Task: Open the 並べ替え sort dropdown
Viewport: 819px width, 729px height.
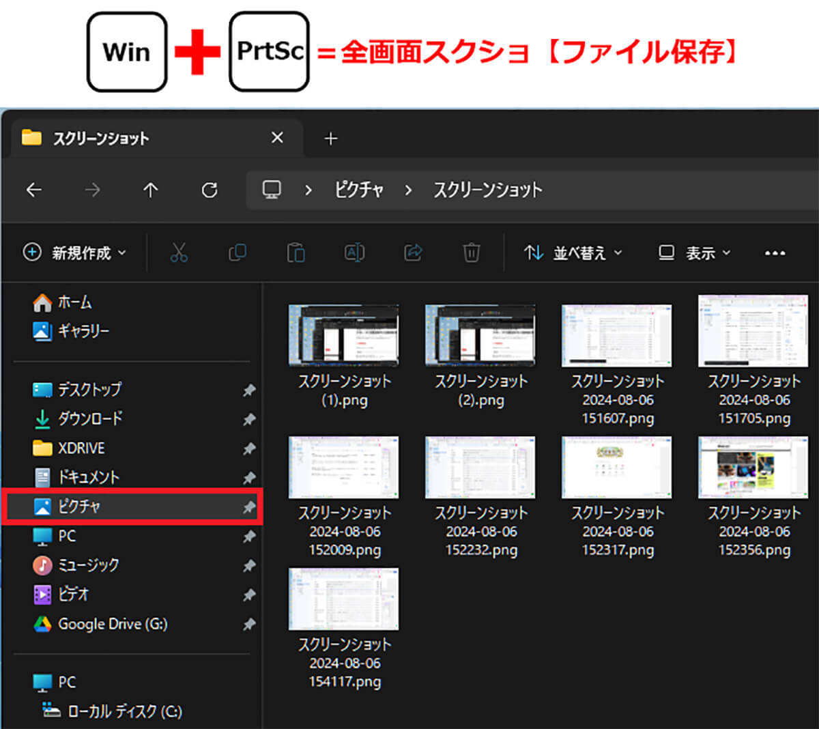Action: (573, 253)
